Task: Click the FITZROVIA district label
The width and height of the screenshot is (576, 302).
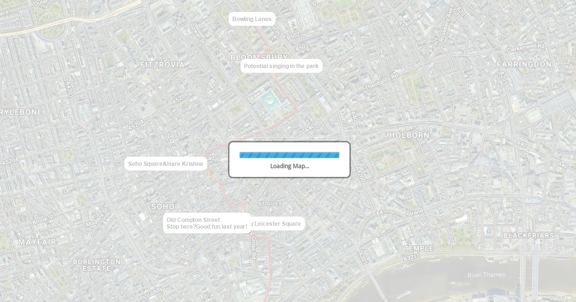Action: [x=162, y=65]
